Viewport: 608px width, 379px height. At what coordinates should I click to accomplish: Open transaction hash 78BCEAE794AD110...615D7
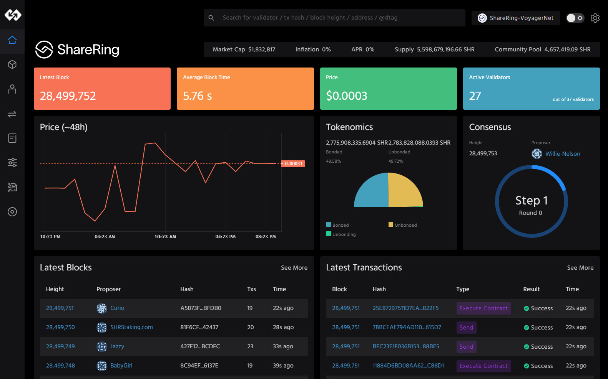pos(407,327)
